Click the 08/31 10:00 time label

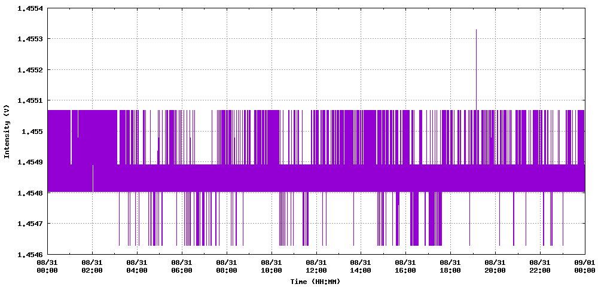[x=271, y=266]
